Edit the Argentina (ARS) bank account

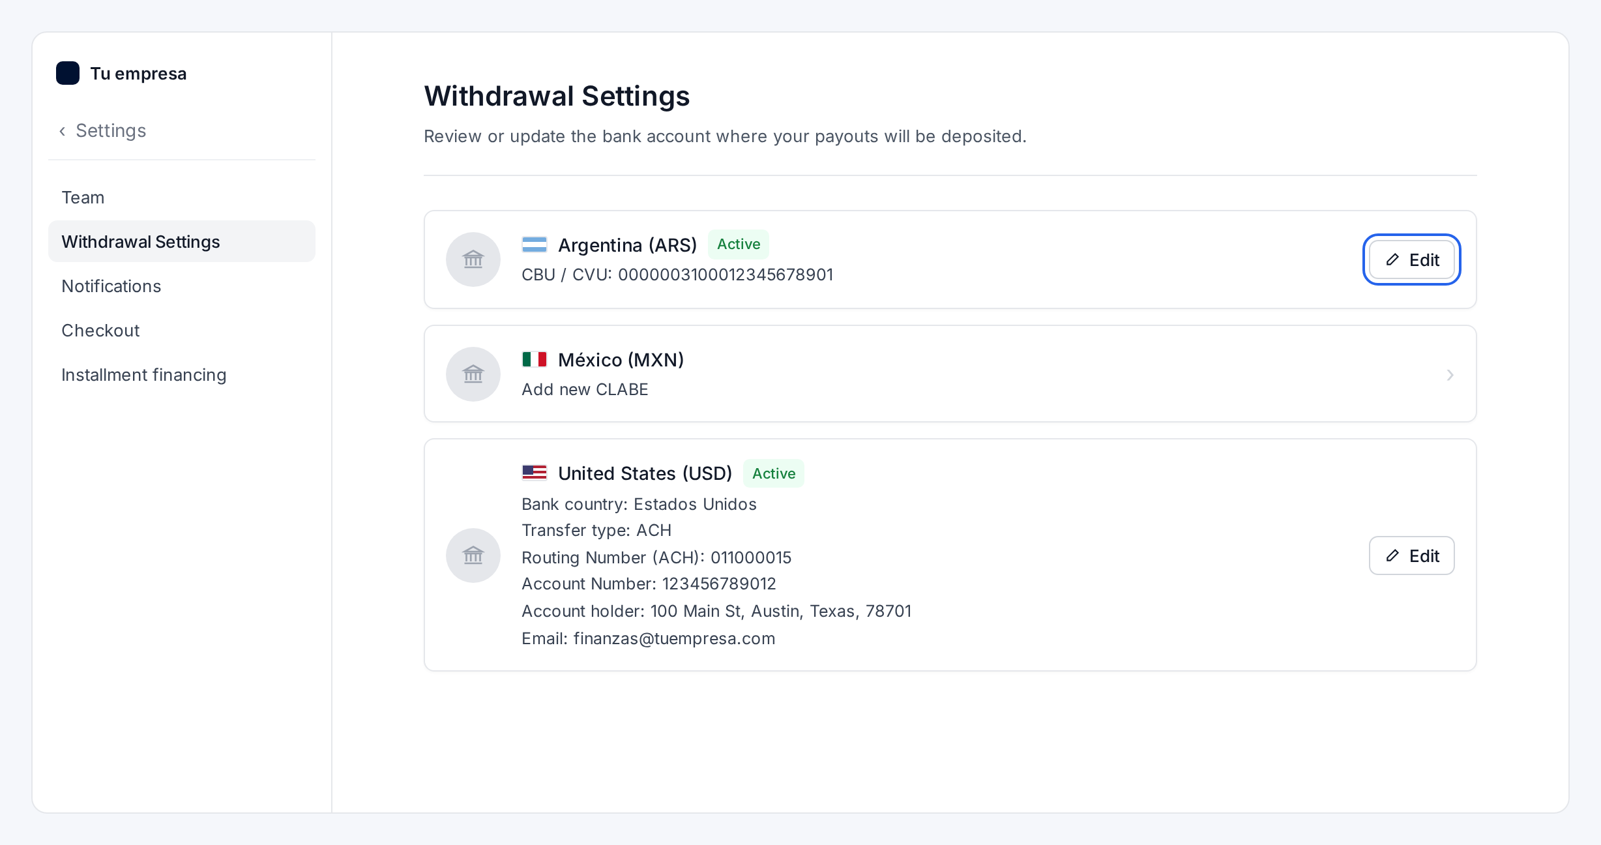click(x=1411, y=259)
